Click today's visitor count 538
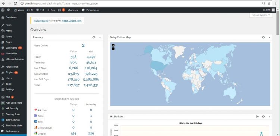The width and height of the screenshot is (280, 136). (74, 57)
